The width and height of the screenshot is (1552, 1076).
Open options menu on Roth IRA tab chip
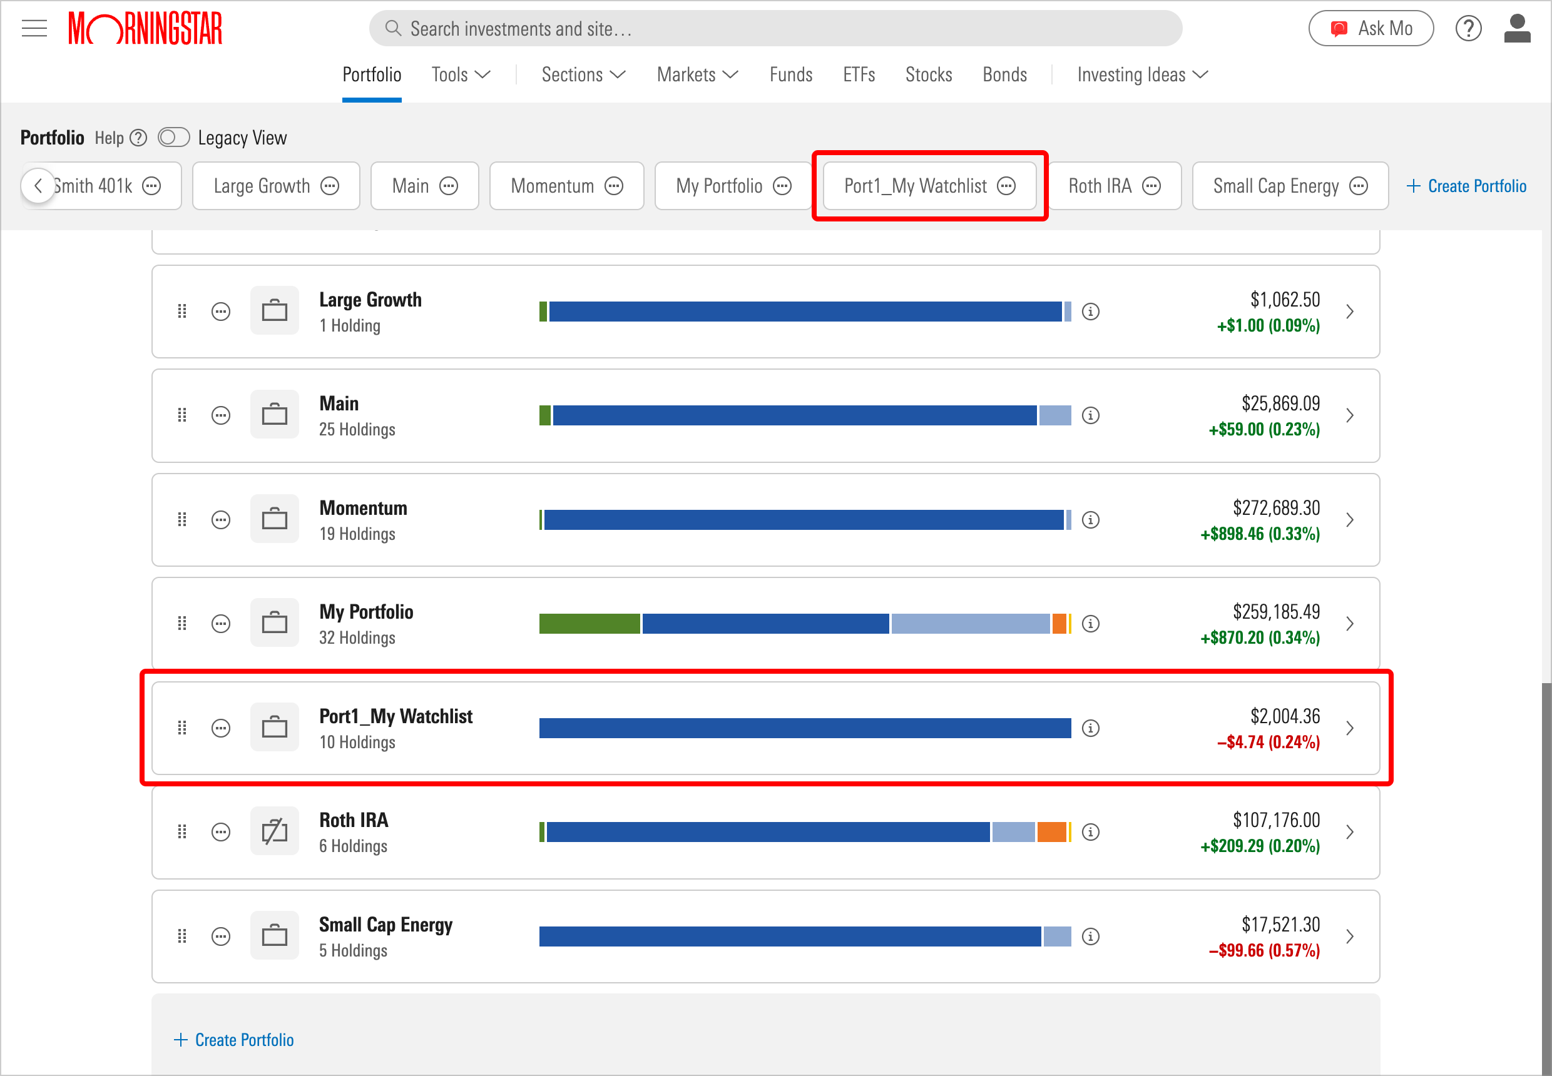1151,186
